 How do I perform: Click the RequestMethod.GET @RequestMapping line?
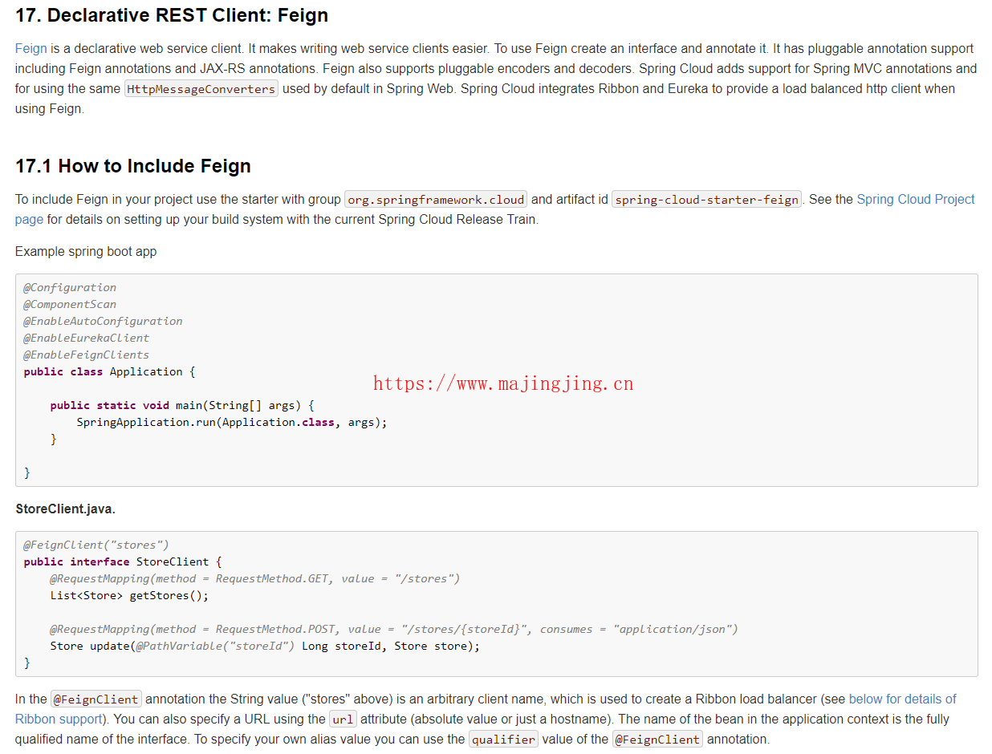point(255,578)
